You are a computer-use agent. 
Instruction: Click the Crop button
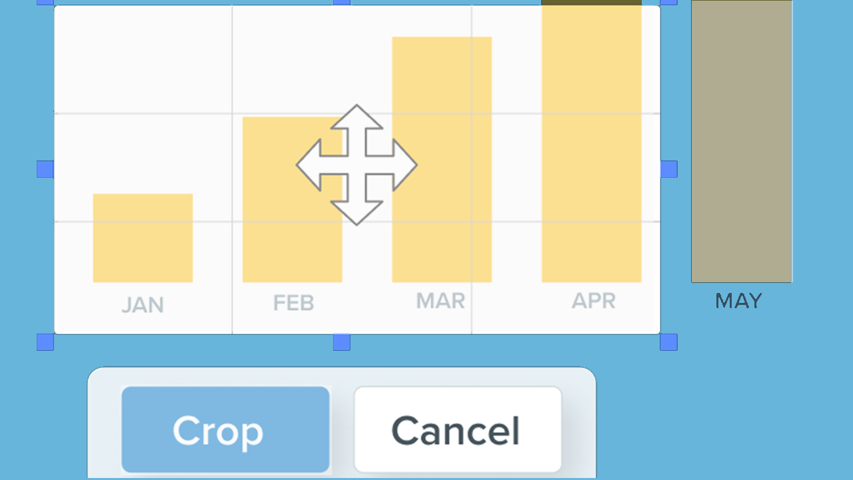coord(225,429)
